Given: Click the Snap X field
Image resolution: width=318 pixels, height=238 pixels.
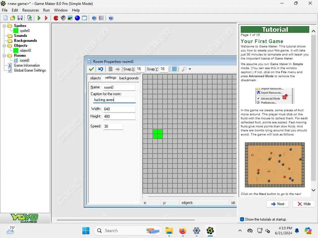Looking at the screenshot, I should [140, 69].
